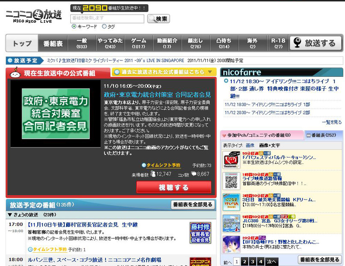Open the 政府・東京電力統合対策室 合同記者会見 title link
The image size is (345, 266).
pyautogui.click(x=157, y=95)
